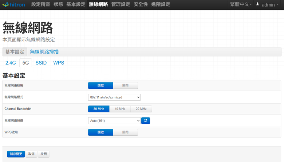Image resolution: width=284 pixels, height=166 pixels.
Task: Open the 繁體中文 language dropdown
Action: (x=241, y=4)
